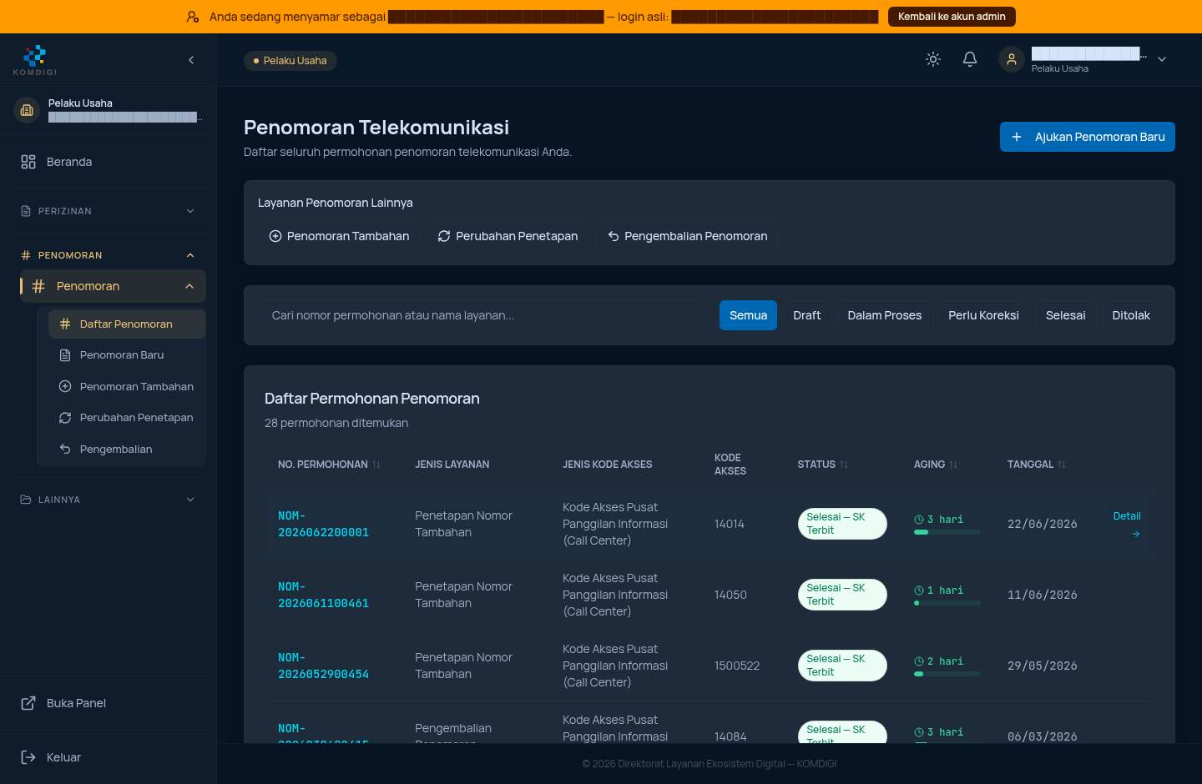This screenshot has height=784, width=1202.
Task: Click date 29/05/2026 cell
Action: pyautogui.click(x=1042, y=666)
